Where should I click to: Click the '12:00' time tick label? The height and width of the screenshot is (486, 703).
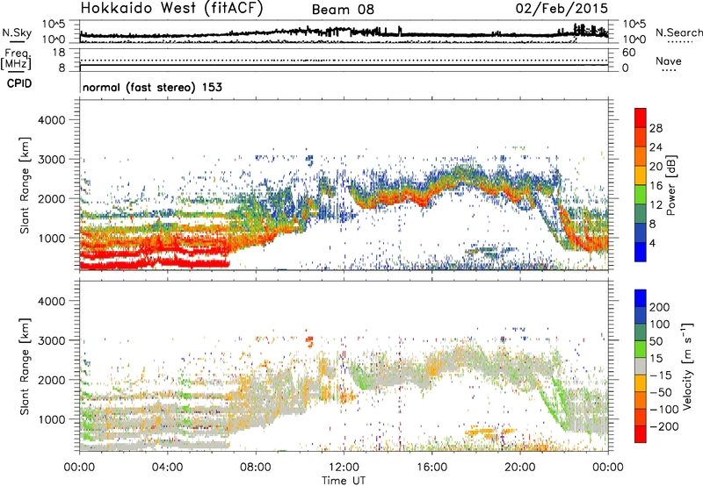[344, 468]
